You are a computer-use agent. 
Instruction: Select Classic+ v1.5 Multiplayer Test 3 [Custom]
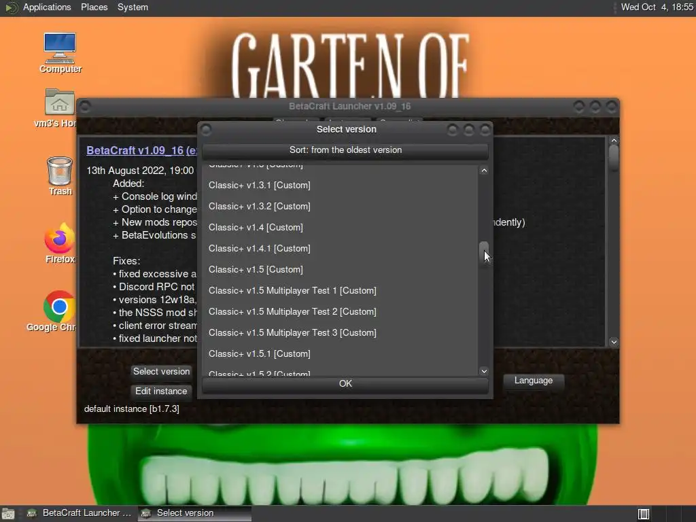341,333
